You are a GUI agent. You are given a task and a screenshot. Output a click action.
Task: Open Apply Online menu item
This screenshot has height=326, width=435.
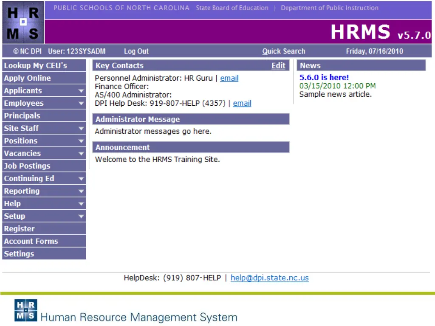pyautogui.click(x=44, y=78)
